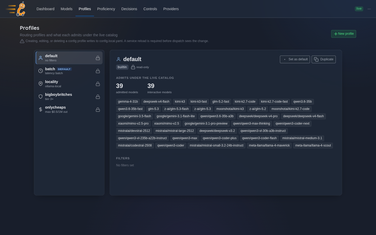Click the mistralai/mistral-small-3.2-24b-instruct model chip

coord(216,145)
